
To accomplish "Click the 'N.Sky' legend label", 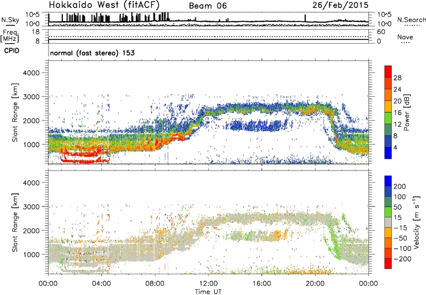I will (x=10, y=20).
